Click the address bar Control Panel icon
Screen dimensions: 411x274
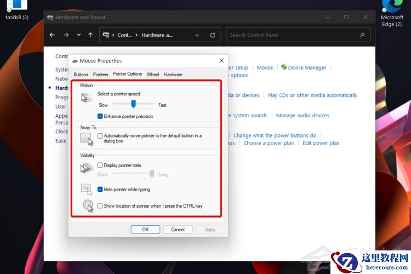coord(106,35)
